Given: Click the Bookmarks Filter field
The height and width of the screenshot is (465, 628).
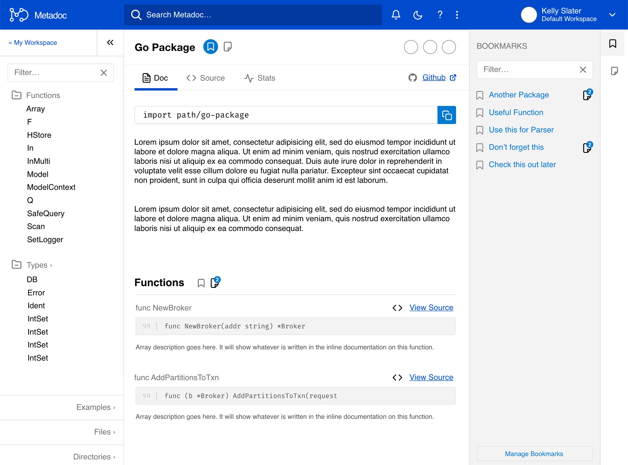Looking at the screenshot, I should click(534, 69).
